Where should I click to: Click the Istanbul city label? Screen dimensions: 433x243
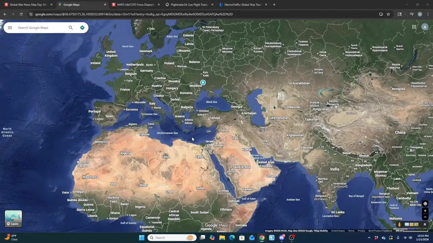tap(204, 111)
